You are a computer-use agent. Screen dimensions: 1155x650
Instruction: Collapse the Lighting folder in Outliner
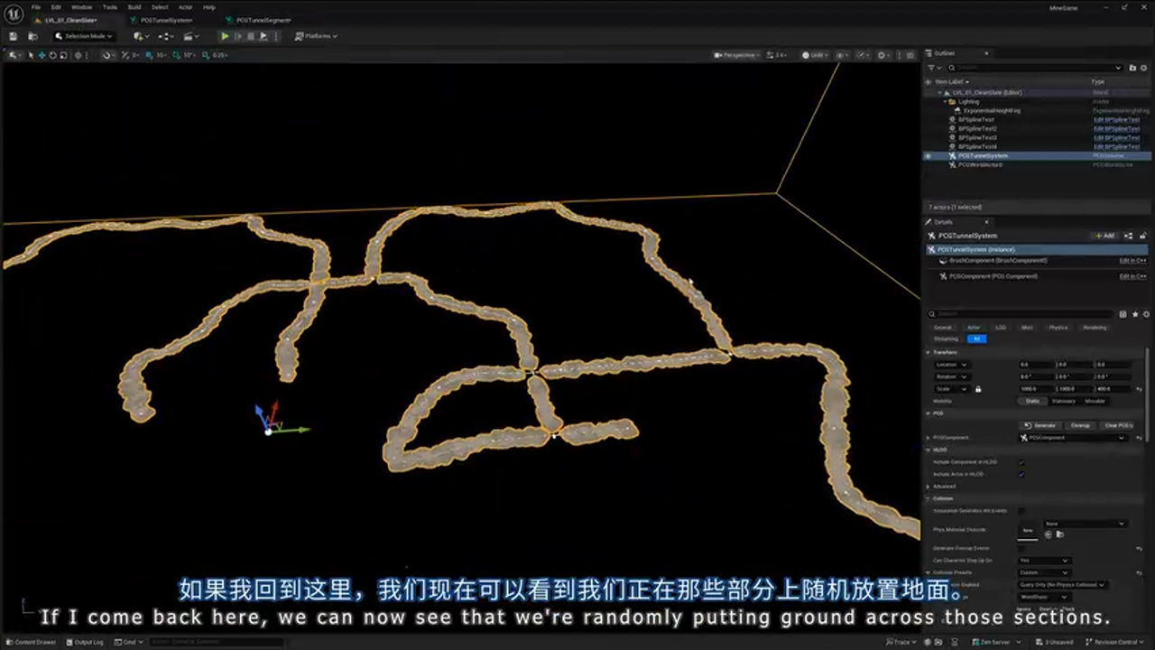click(x=945, y=102)
